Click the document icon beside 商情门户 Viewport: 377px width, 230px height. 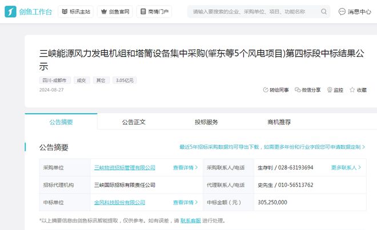pos(143,11)
